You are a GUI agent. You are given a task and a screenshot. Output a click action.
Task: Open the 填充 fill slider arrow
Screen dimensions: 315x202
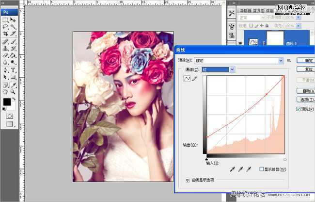[299, 26]
